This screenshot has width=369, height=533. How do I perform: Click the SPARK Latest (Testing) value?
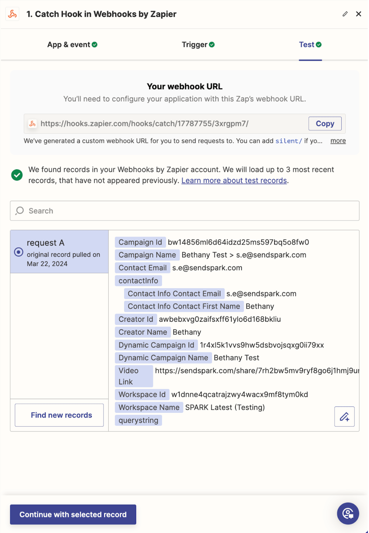coord(225,407)
